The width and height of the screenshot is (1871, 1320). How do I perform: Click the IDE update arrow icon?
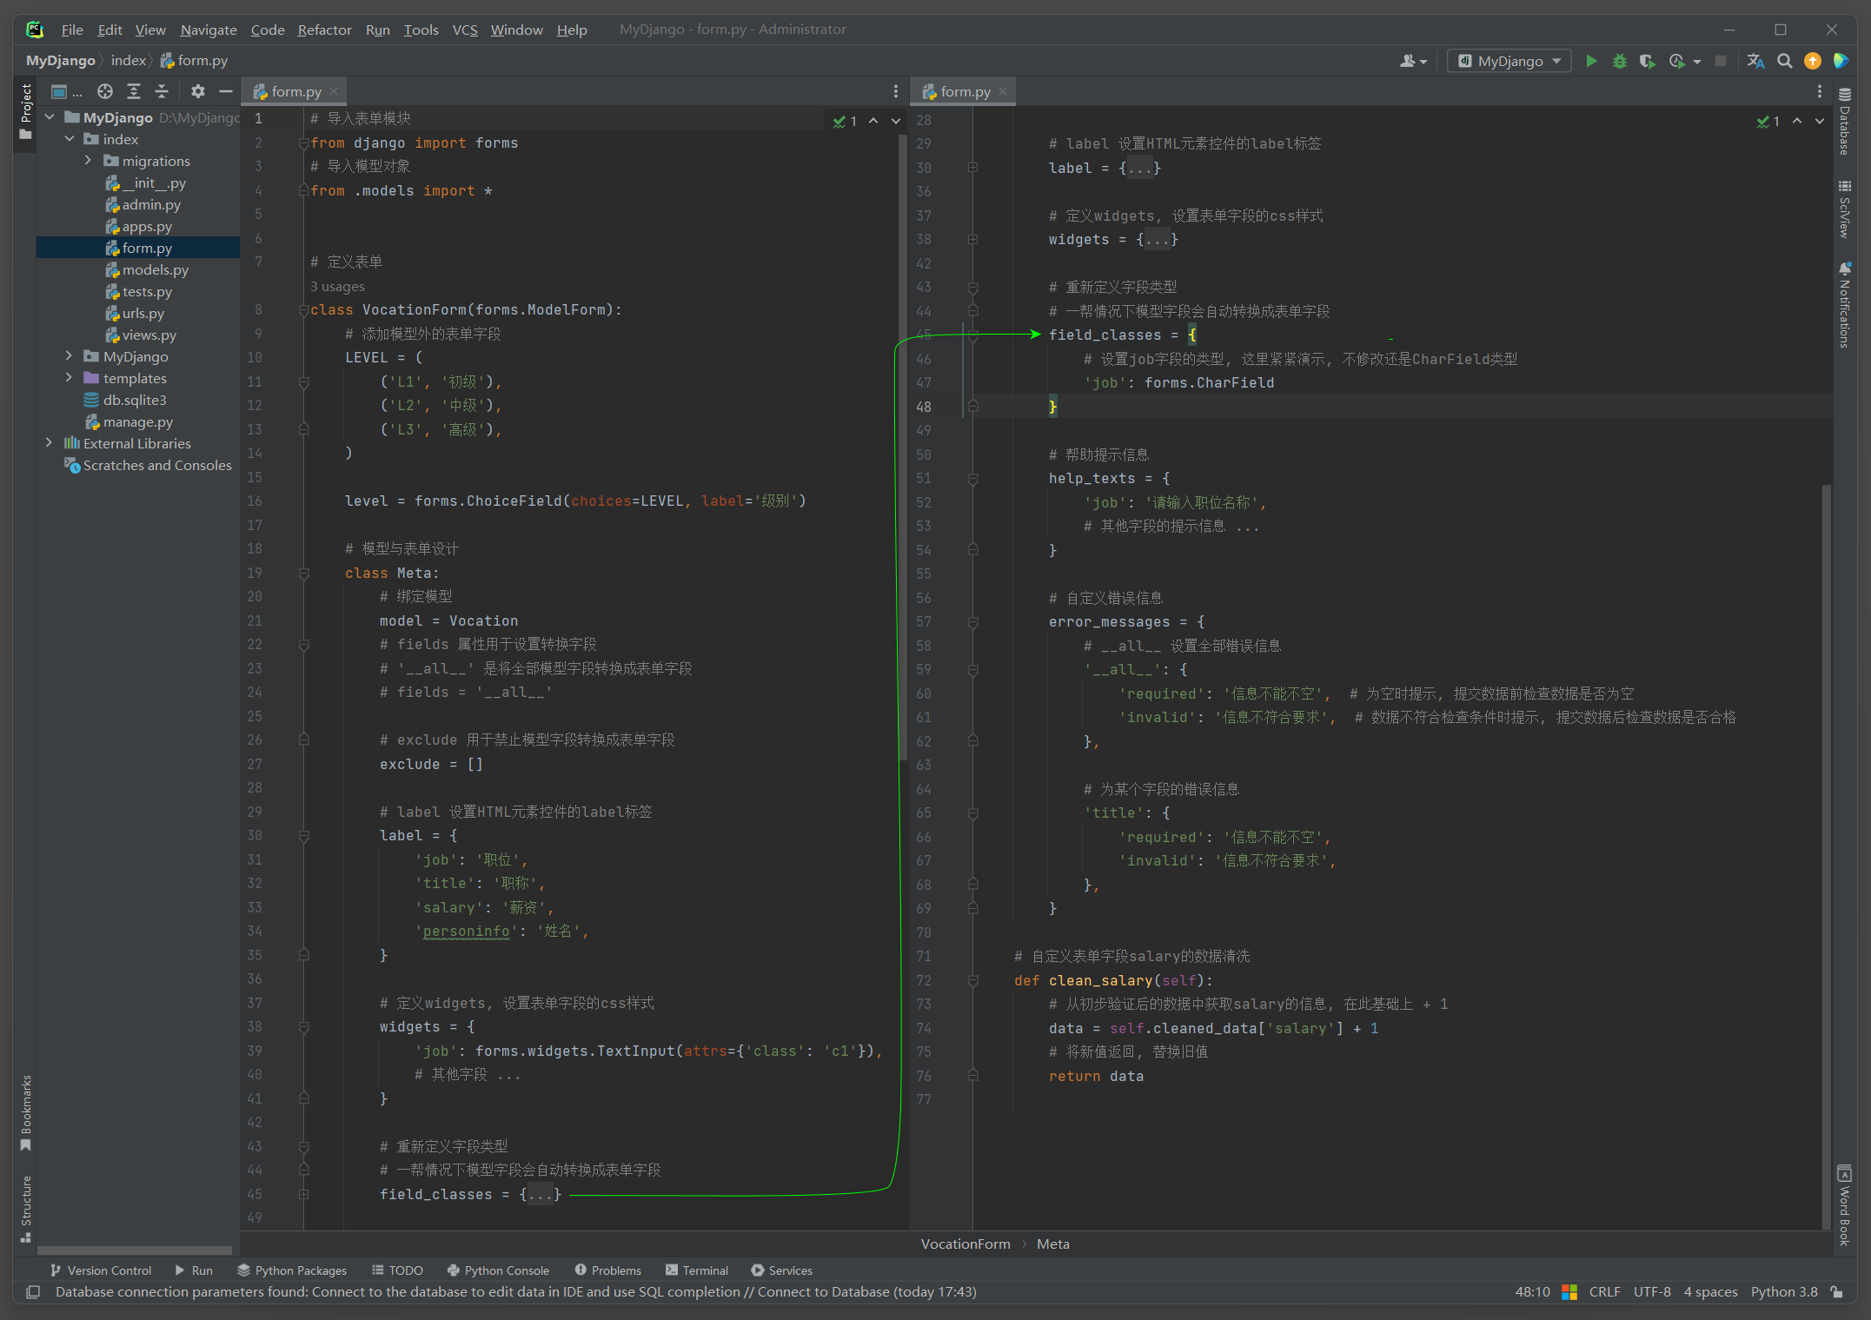(x=1812, y=61)
